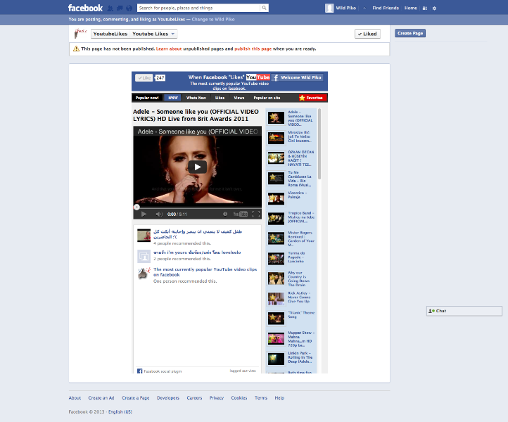Click the Create Page button

[410, 33]
